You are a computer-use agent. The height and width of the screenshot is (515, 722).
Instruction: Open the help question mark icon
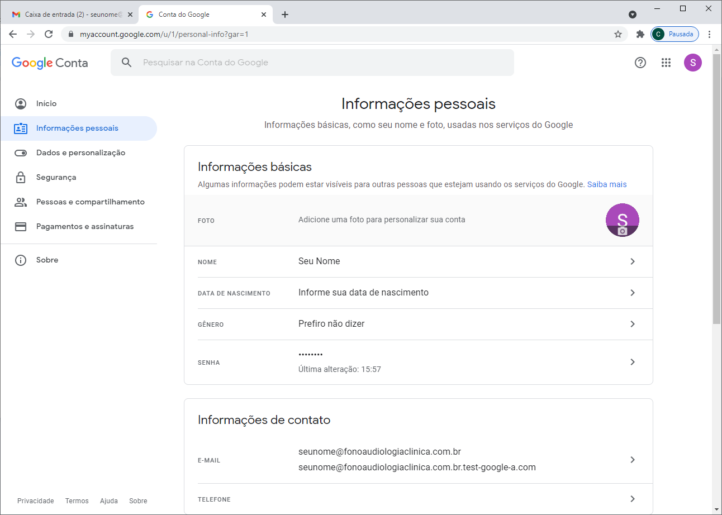tap(640, 63)
